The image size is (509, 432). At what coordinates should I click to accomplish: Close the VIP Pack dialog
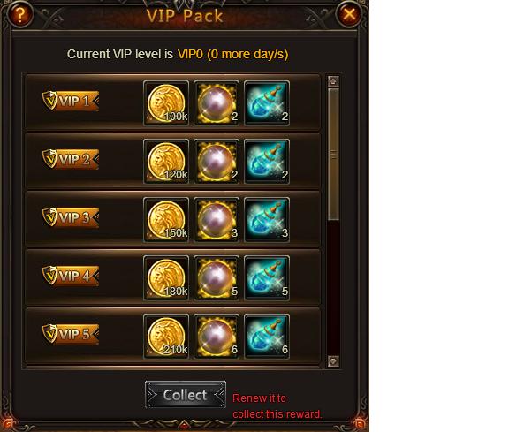point(349,14)
